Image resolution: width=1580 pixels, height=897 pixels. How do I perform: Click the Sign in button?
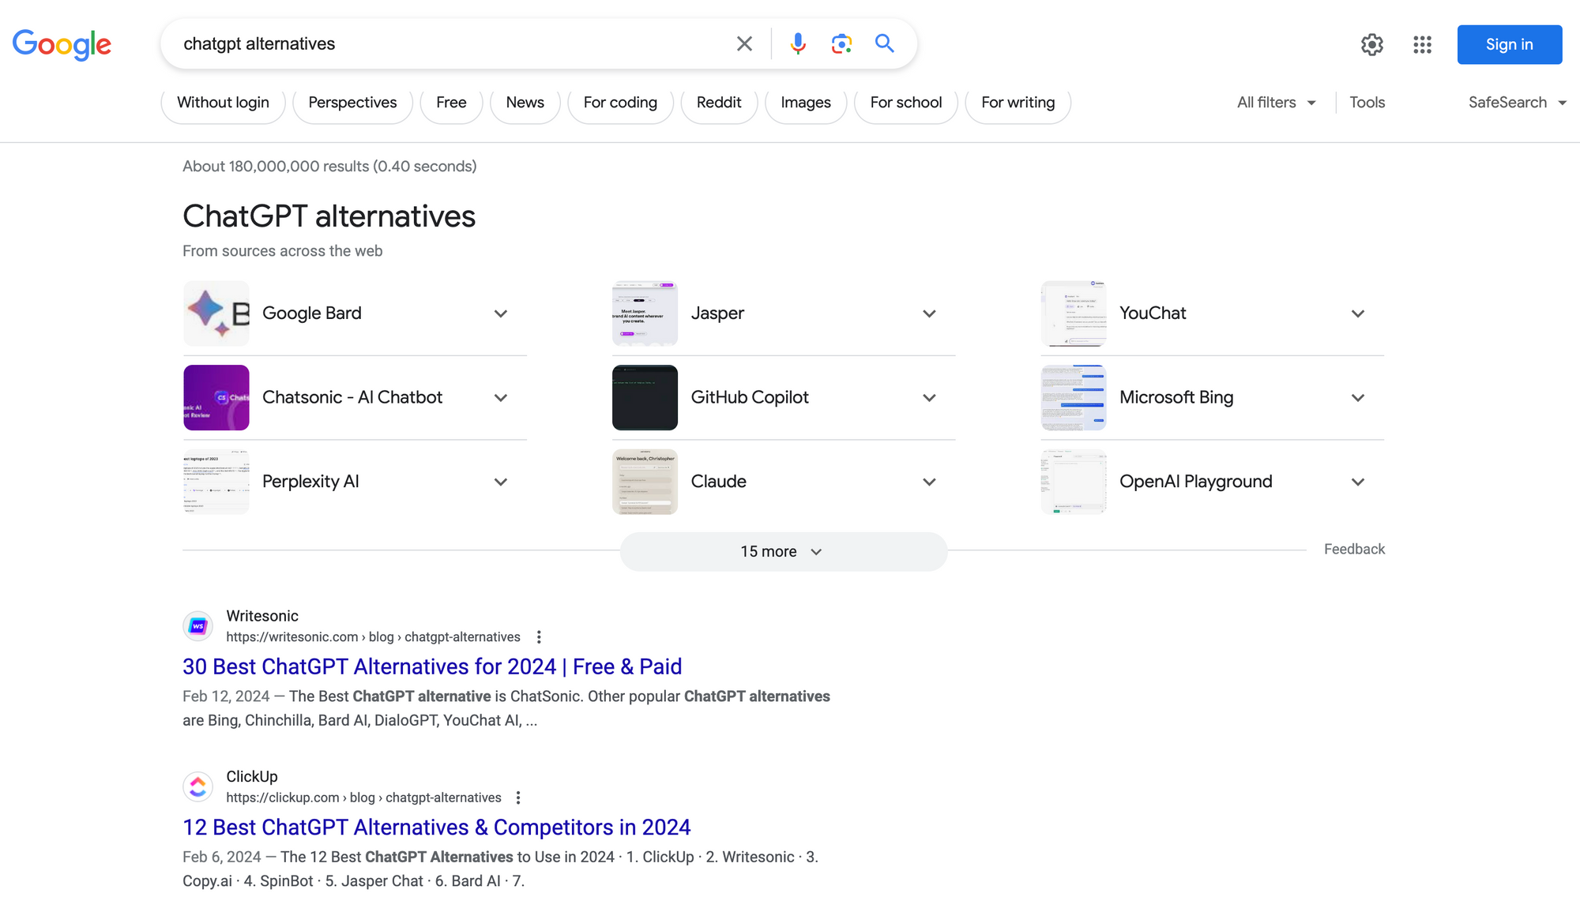coord(1509,44)
